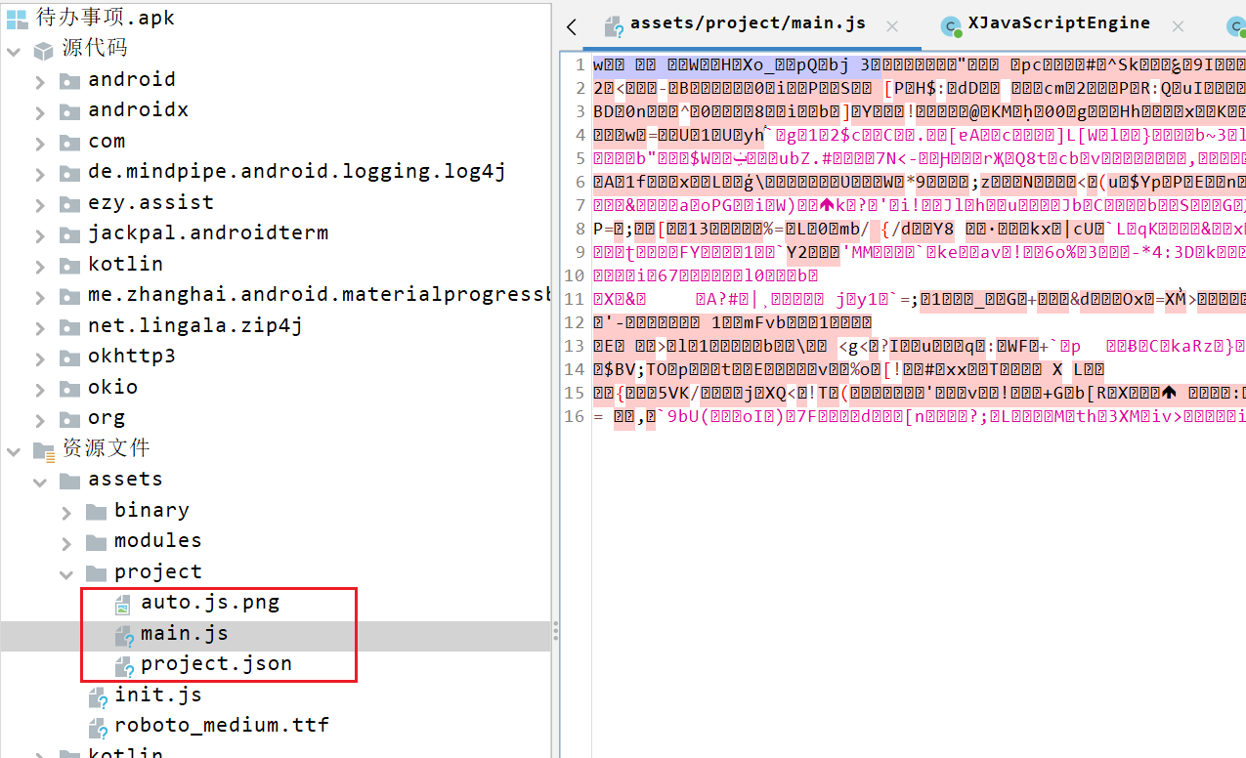The height and width of the screenshot is (758, 1246).
Task: Click the 源代码 package icon
Action: pyautogui.click(x=43, y=50)
